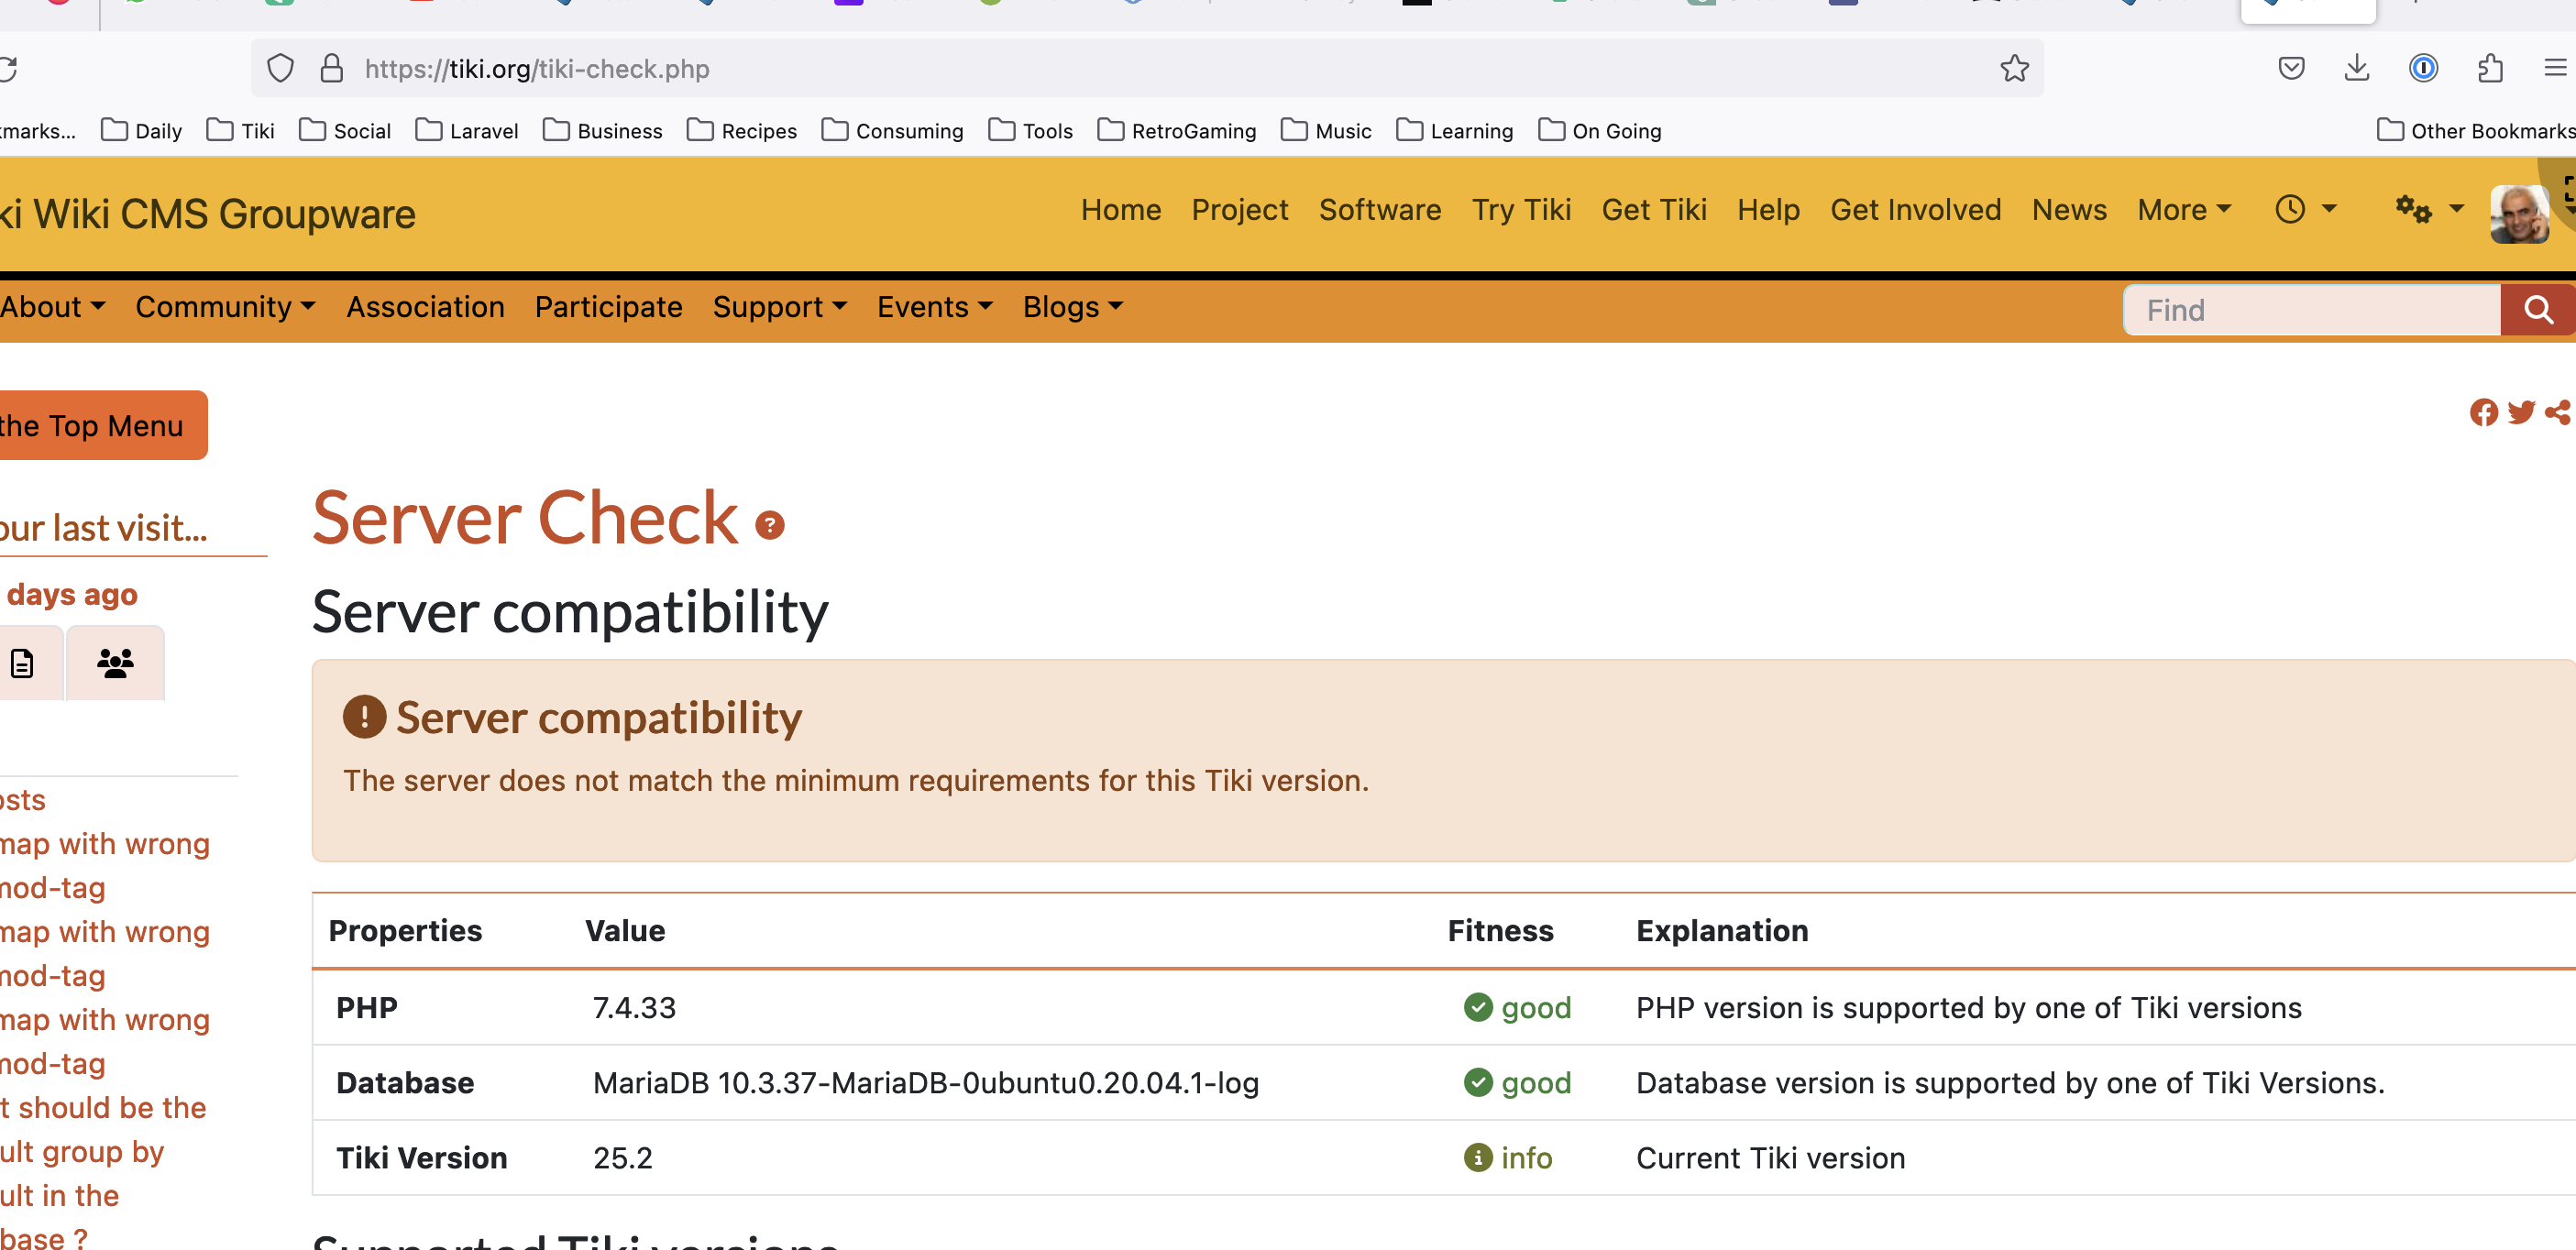Expand the About dropdown menu

(52, 307)
